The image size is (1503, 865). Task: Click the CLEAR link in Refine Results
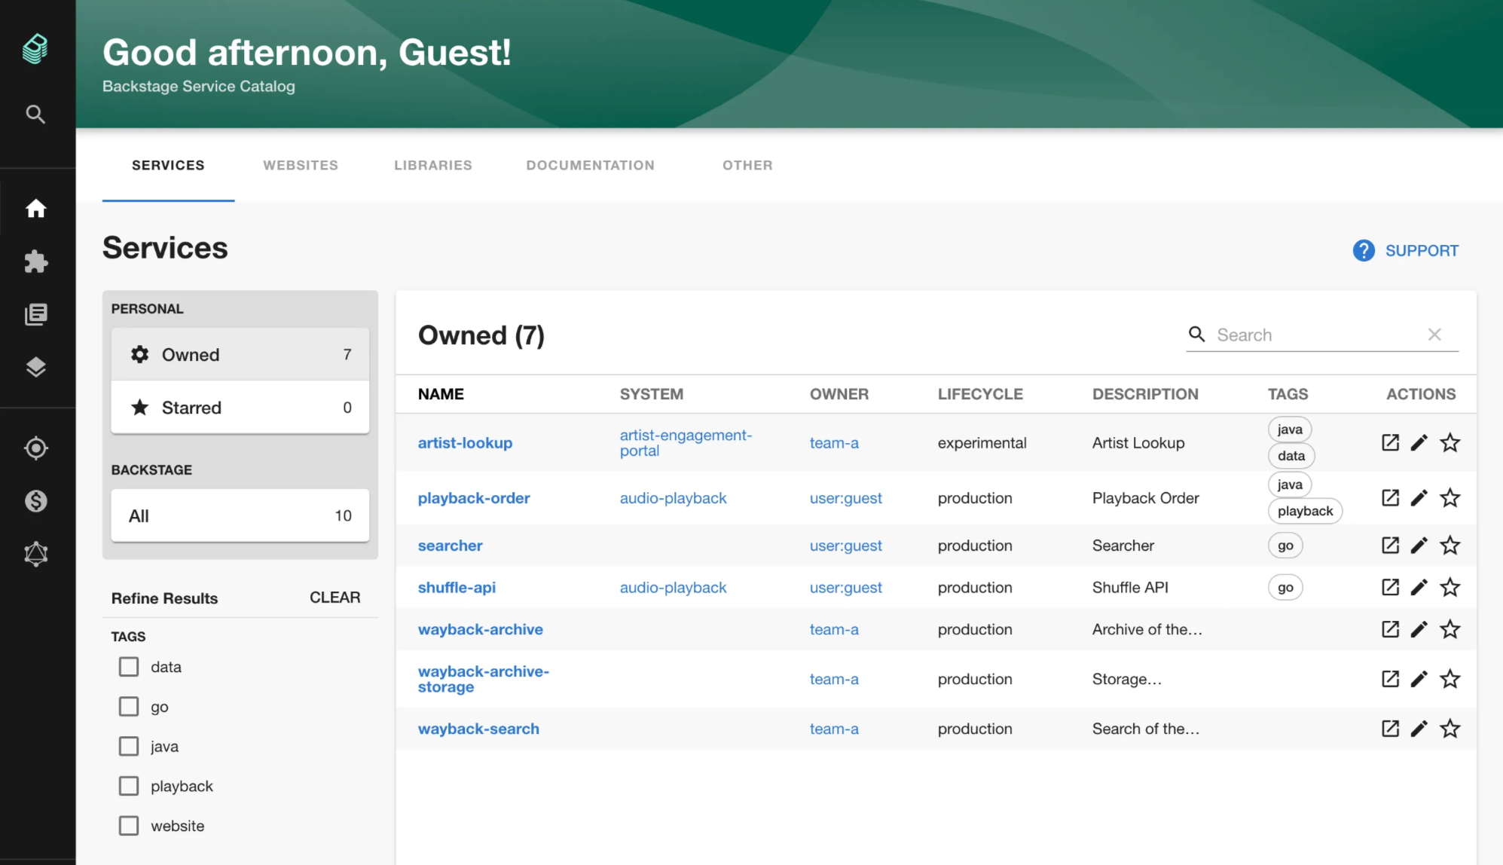point(335,597)
